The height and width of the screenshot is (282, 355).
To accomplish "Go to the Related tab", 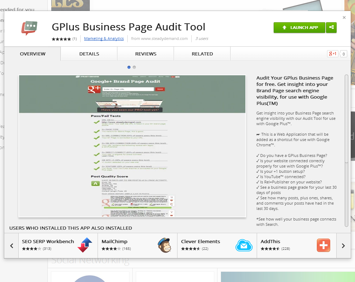I will coord(202,54).
